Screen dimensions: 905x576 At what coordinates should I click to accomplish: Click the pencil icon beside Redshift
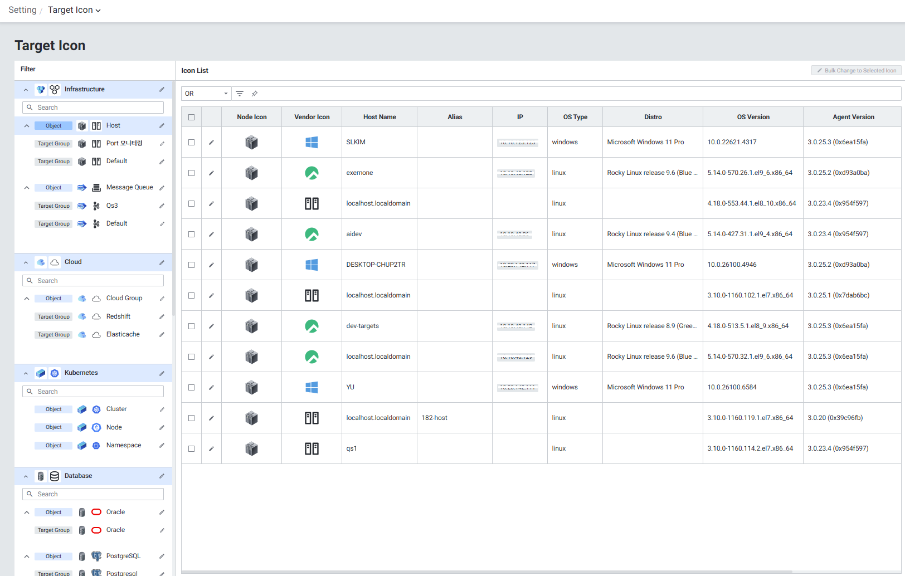tap(162, 317)
